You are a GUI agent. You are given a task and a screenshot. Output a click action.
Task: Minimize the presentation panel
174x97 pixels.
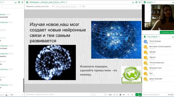pos(133,2)
